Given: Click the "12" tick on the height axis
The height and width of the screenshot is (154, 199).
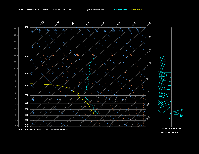Looking at the screenshot, I should (15, 55).
